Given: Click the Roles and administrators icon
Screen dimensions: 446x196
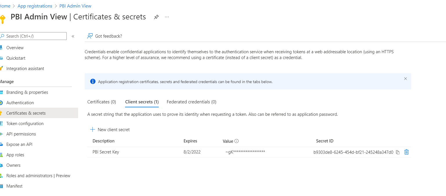Looking at the screenshot, I should (1, 176).
